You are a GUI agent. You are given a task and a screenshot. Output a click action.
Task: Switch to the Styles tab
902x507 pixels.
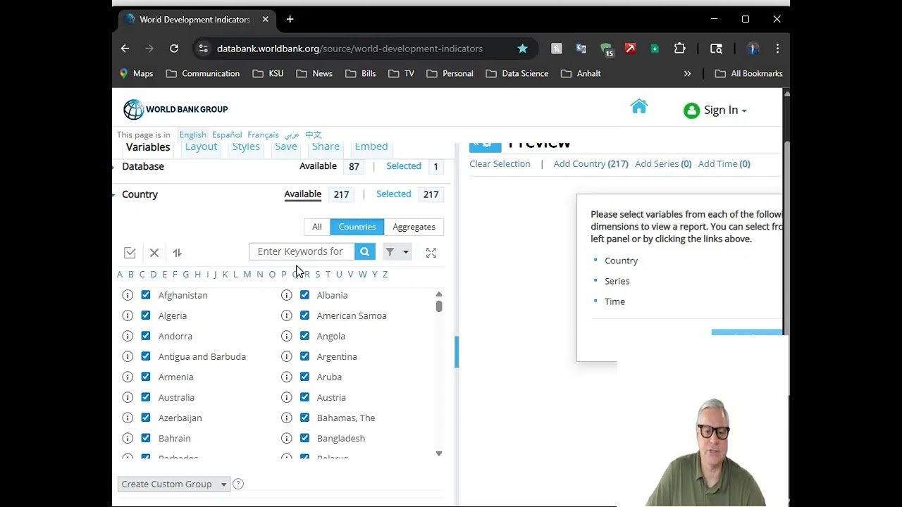click(x=246, y=146)
